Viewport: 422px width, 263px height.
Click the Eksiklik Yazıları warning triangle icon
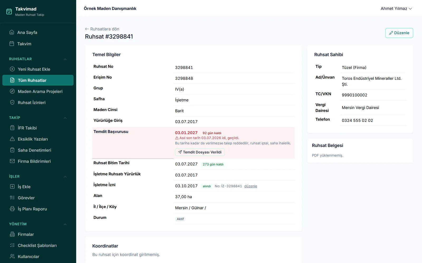click(x=12, y=139)
